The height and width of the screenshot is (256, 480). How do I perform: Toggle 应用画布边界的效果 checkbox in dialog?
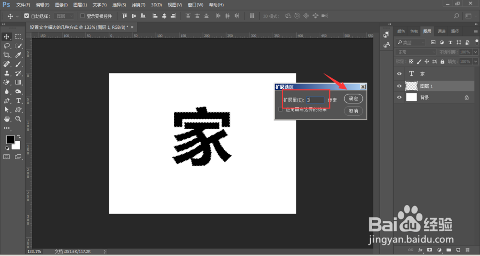pos(280,110)
